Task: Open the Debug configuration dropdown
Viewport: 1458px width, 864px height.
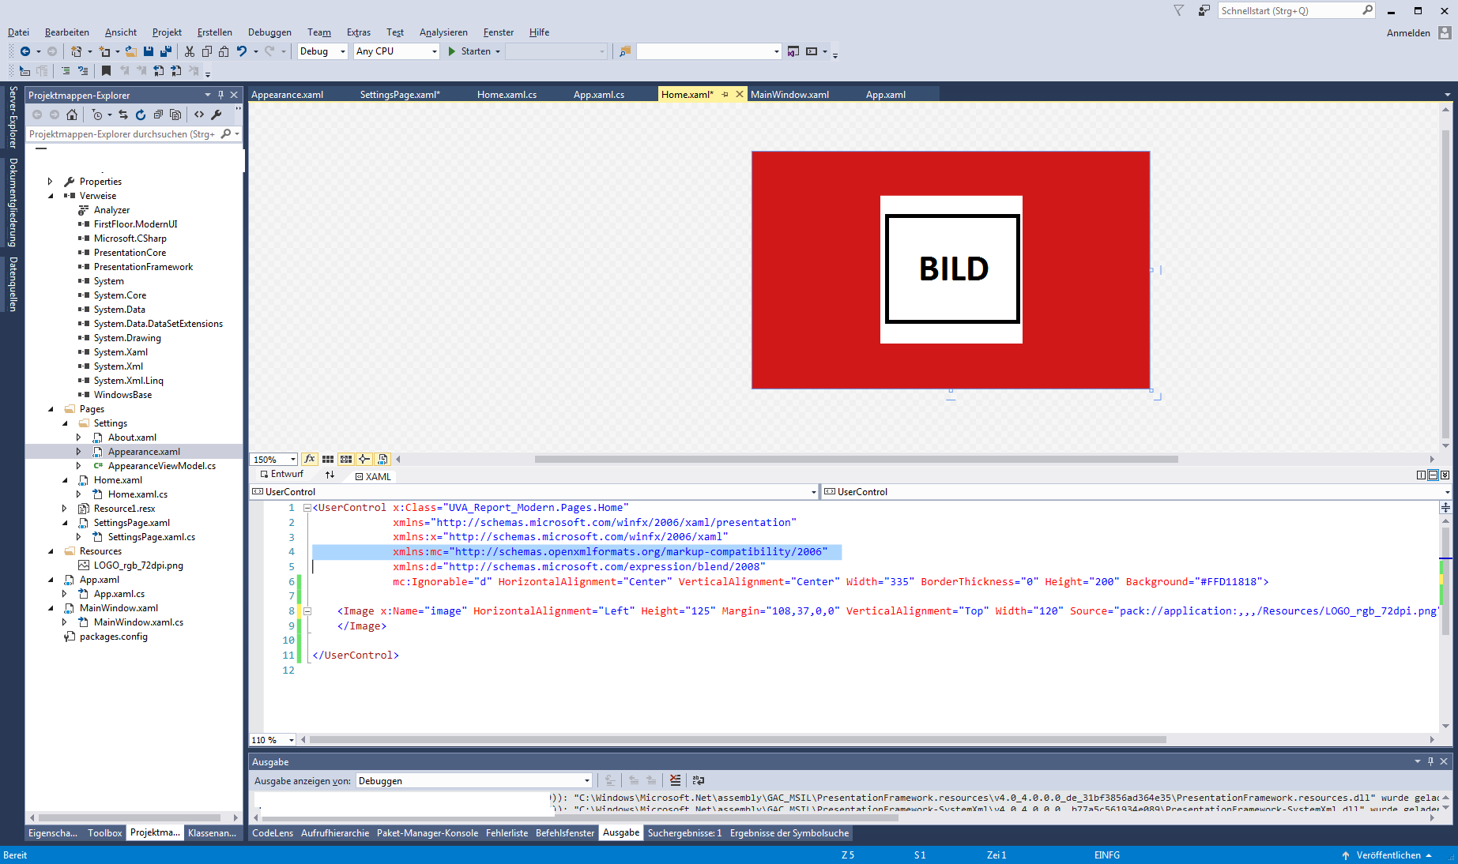Action: (x=342, y=51)
